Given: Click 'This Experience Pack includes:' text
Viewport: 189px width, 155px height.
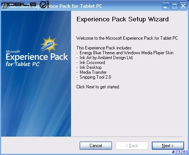Looking at the screenshot, I should point(104,48).
